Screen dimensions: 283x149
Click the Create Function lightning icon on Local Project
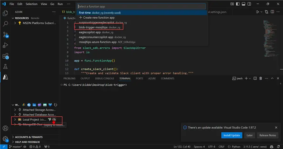[x=49, y=119]
